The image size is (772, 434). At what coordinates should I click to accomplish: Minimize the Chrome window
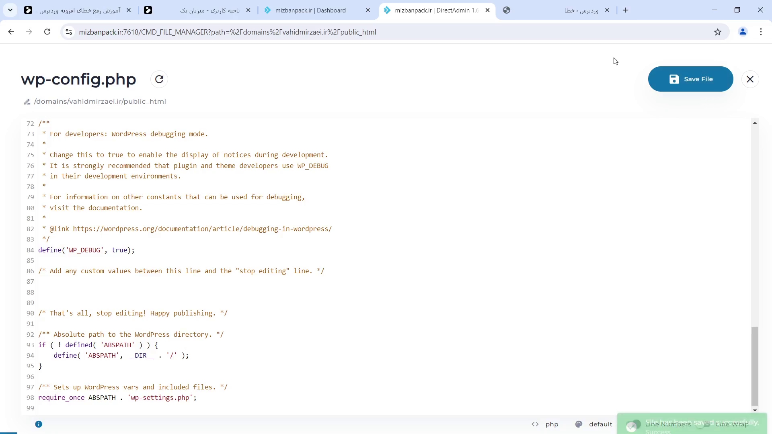click(x=715, y=10)
